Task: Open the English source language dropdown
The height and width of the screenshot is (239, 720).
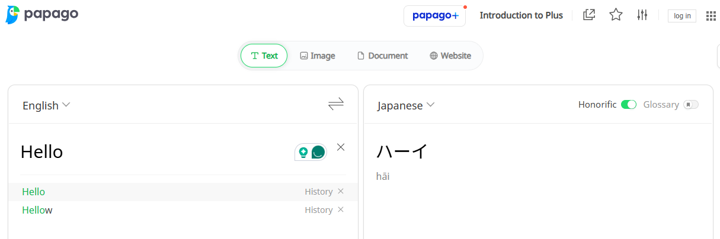Action: 46,105
